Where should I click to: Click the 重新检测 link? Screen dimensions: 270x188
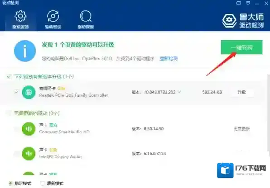click(x=169, y=58)
